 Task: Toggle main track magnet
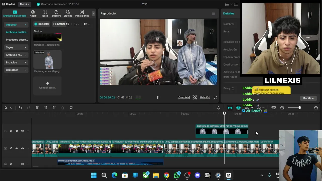click(x=230, y=108)
